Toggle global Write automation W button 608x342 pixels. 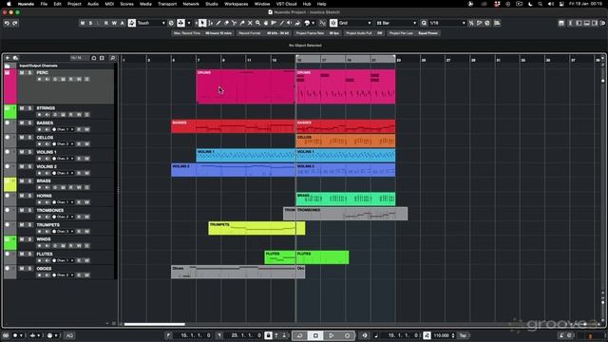[x=114, y=23]
